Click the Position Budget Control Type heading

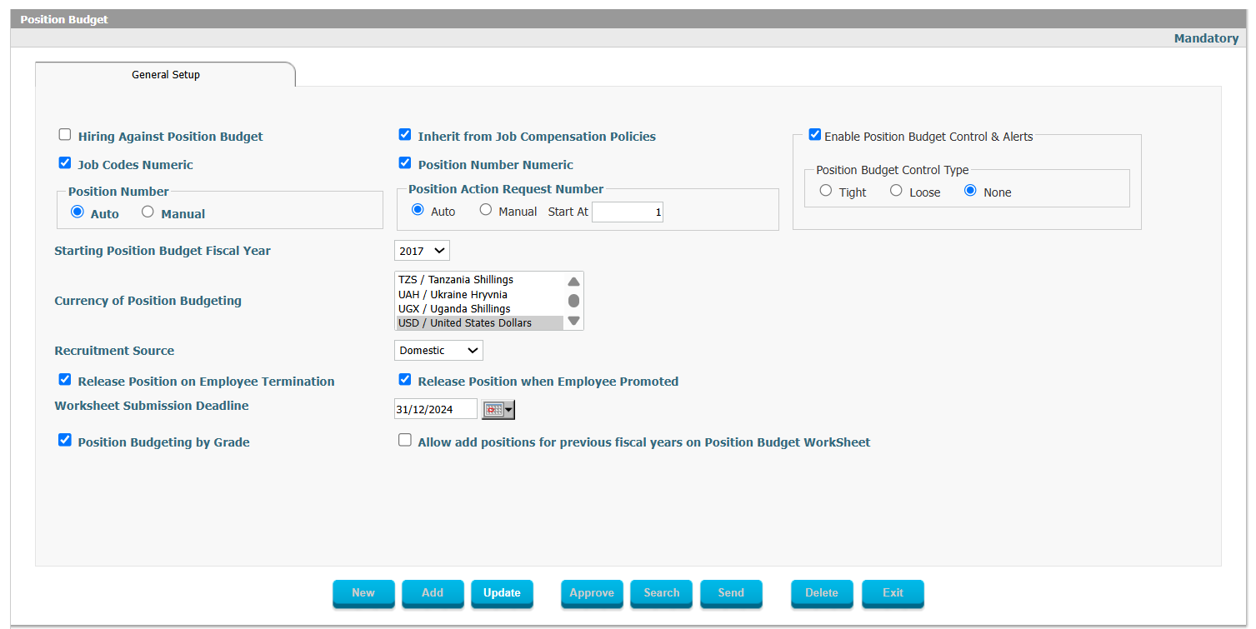(893, 170)
